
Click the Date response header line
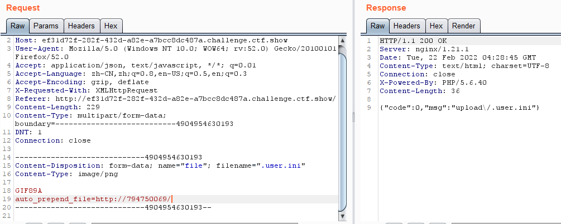point(458,57)
